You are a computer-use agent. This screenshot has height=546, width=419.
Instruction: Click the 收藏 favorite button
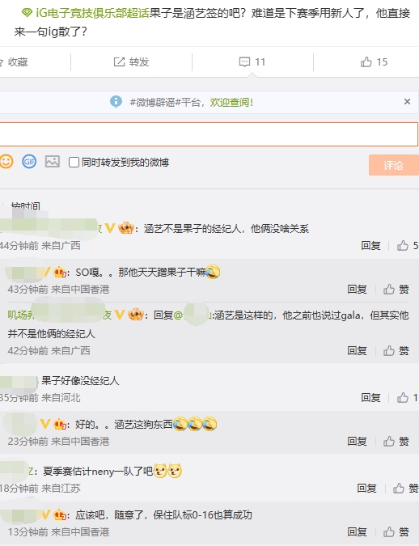pos(14,62)
